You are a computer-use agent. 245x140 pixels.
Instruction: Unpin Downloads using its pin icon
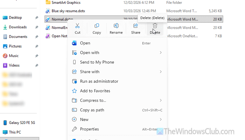[36, 27]
